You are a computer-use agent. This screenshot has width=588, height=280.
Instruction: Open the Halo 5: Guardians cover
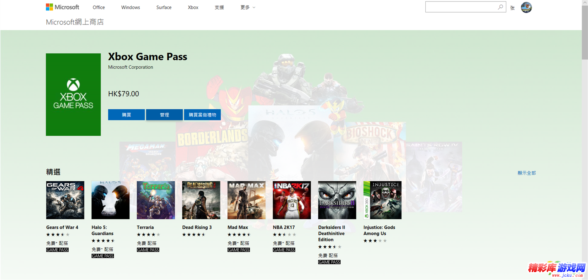click(111, 200)
